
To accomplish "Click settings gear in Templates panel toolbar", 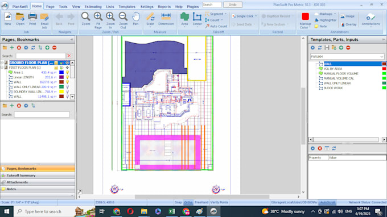I will tap(312, 48).
